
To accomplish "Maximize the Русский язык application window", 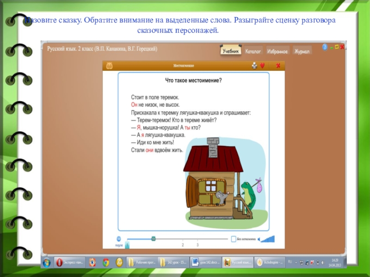I will pyautogui.click(x=337, y=47).
